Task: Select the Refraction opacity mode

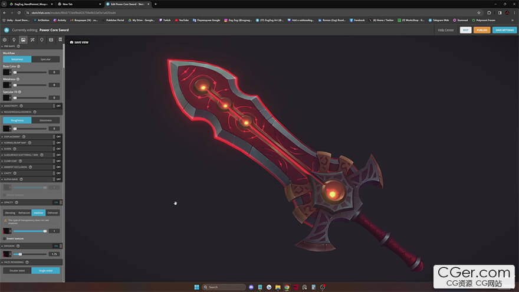Action: (24, 212)
